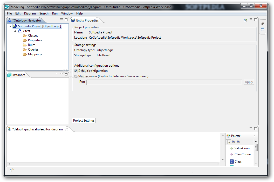Minimize the diagram editor panel
The image size is (274, 182).
pyautogui.click(x=251, y=128)
